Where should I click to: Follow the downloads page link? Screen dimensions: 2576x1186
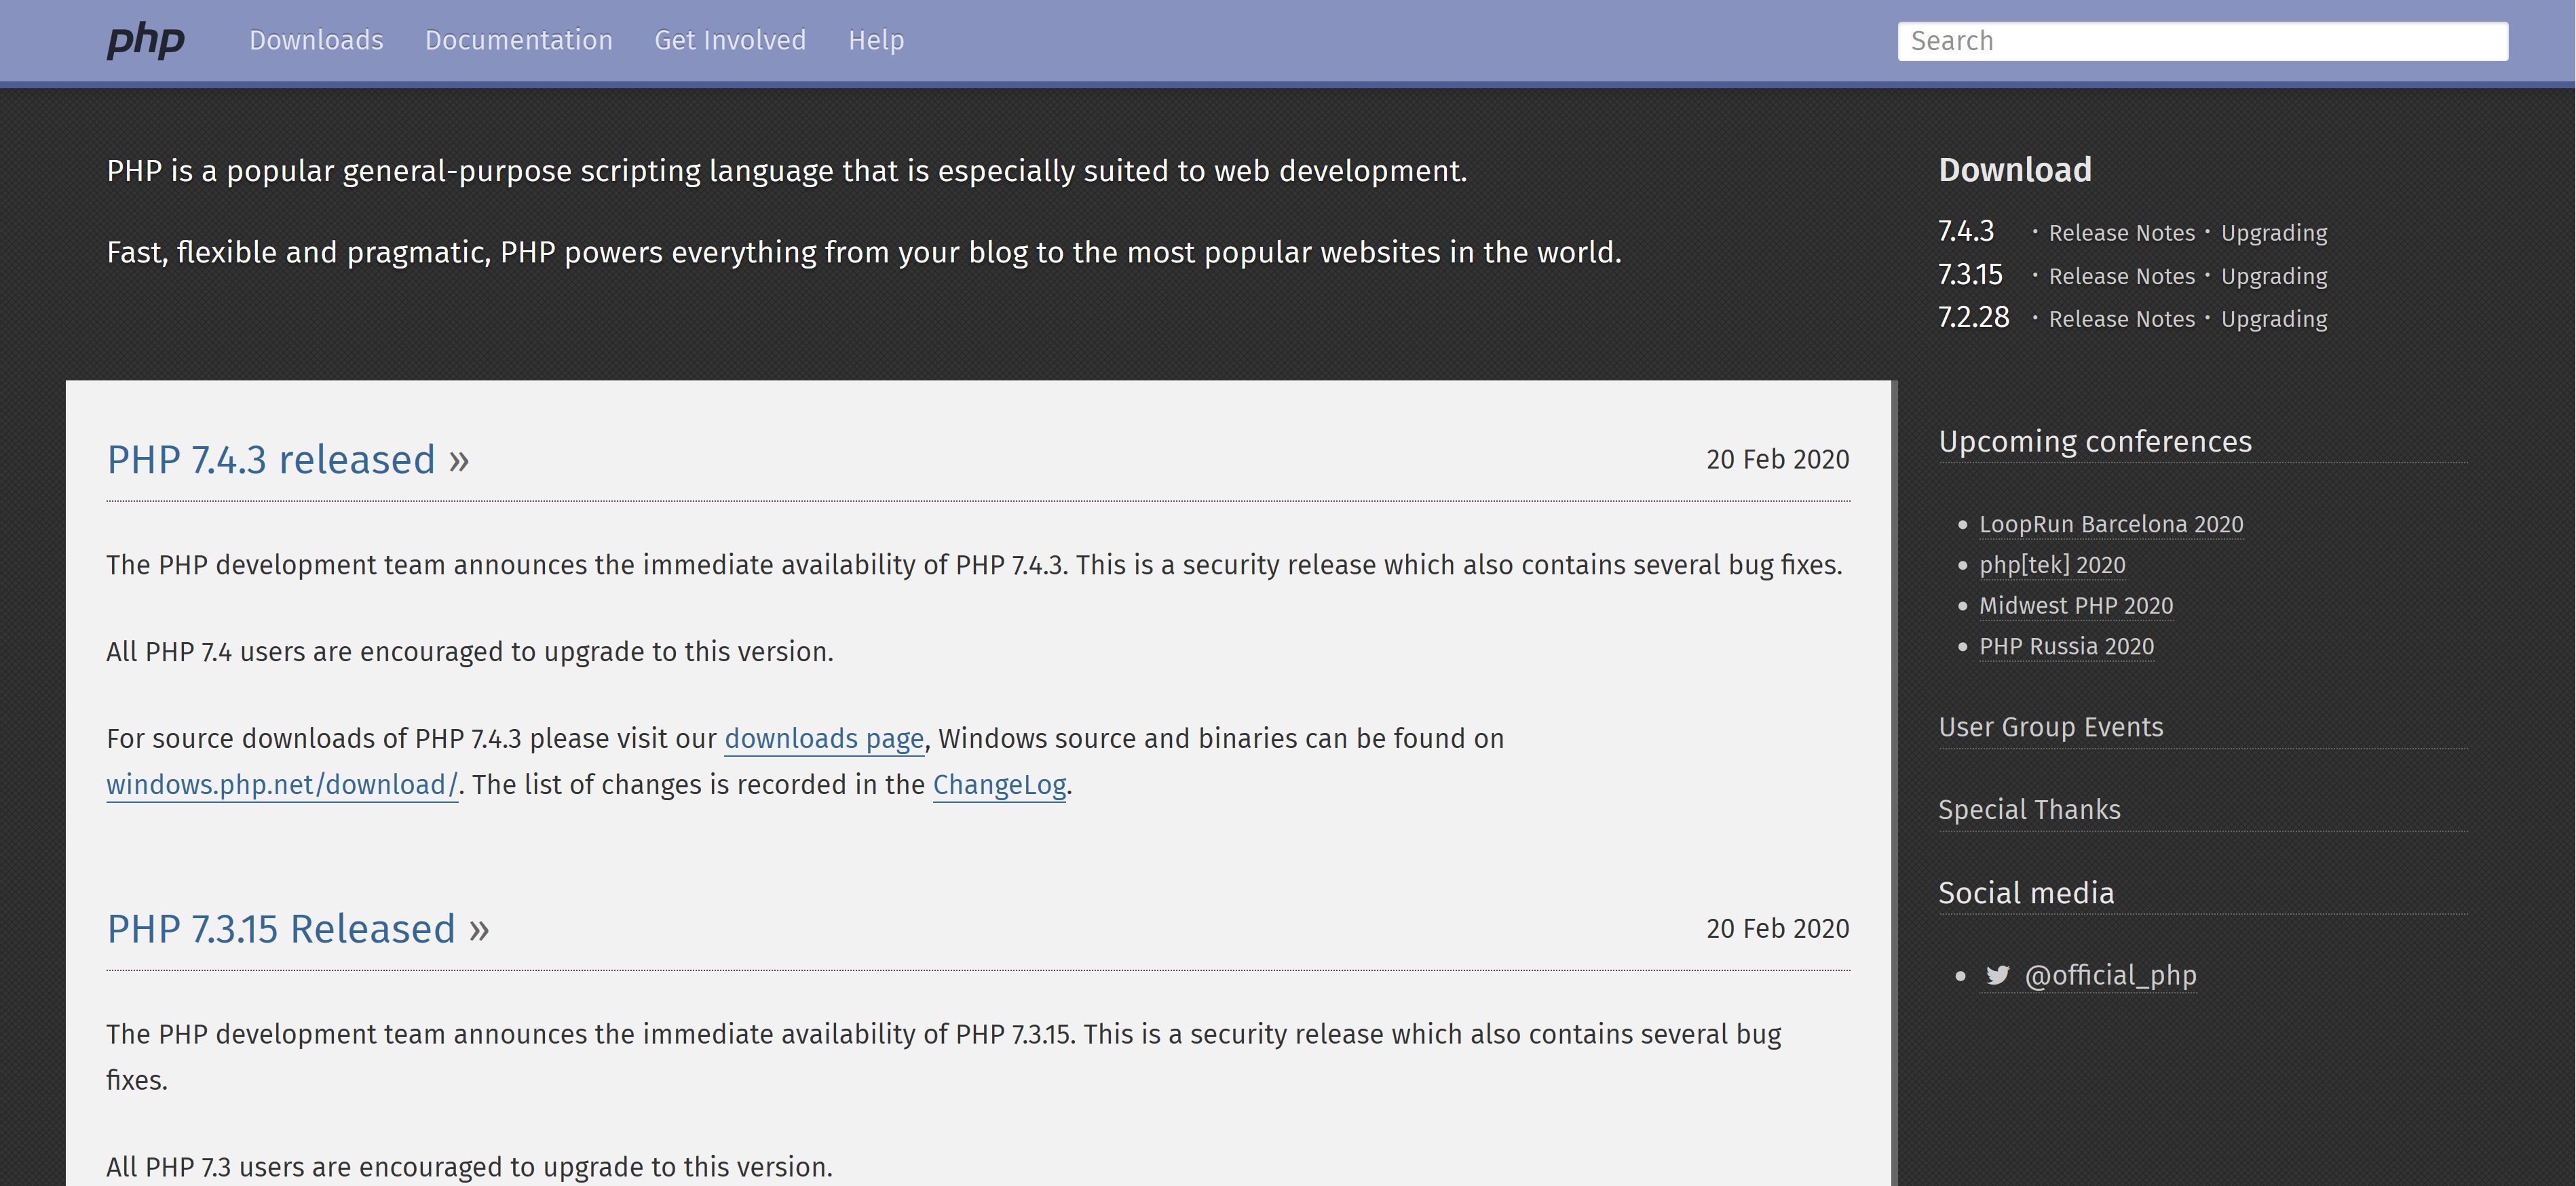[x=823, y=738]
